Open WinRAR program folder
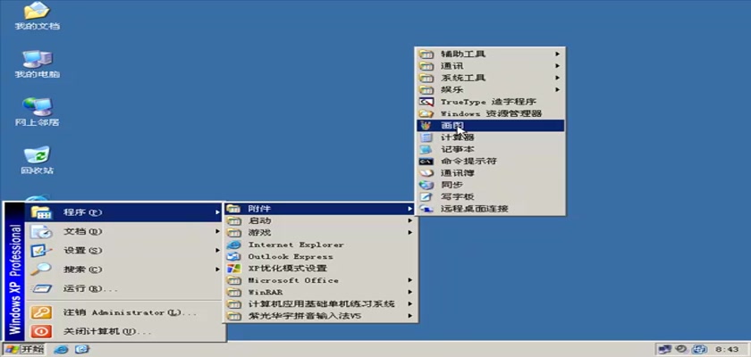751x357 pixels. point(320,292)
